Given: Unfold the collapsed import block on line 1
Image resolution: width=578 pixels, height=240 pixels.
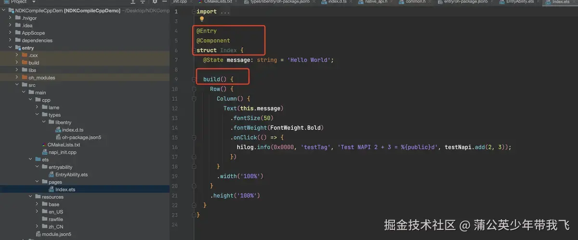Looking at the screenshot, I should 193,12.
